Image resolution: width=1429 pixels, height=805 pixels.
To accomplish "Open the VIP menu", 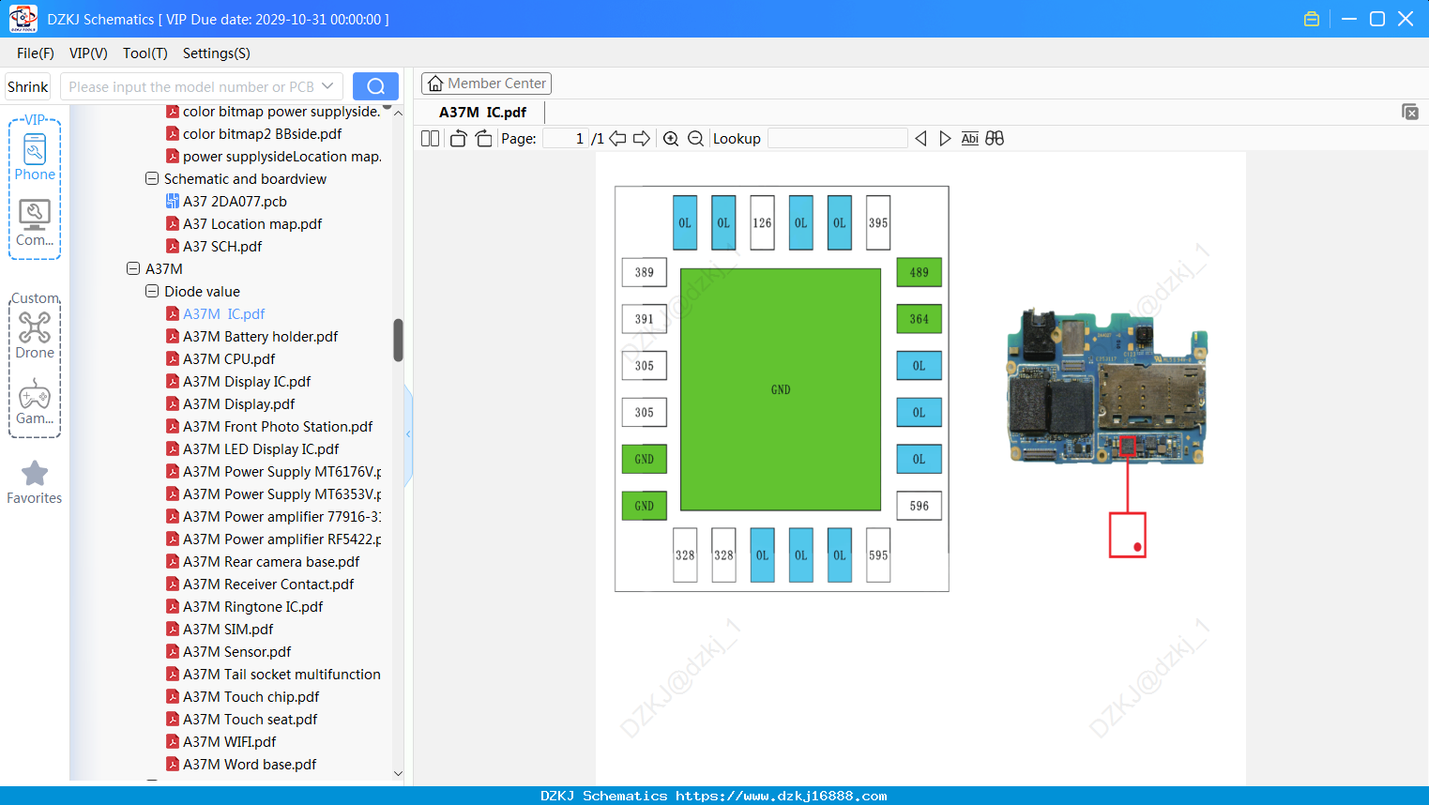I will [88, 53].
